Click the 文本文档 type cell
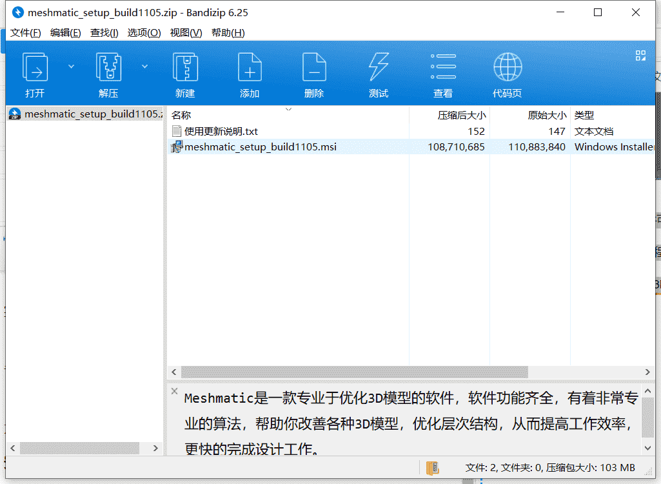This screenshot has width=661, height=484. [x=593, y=131]
